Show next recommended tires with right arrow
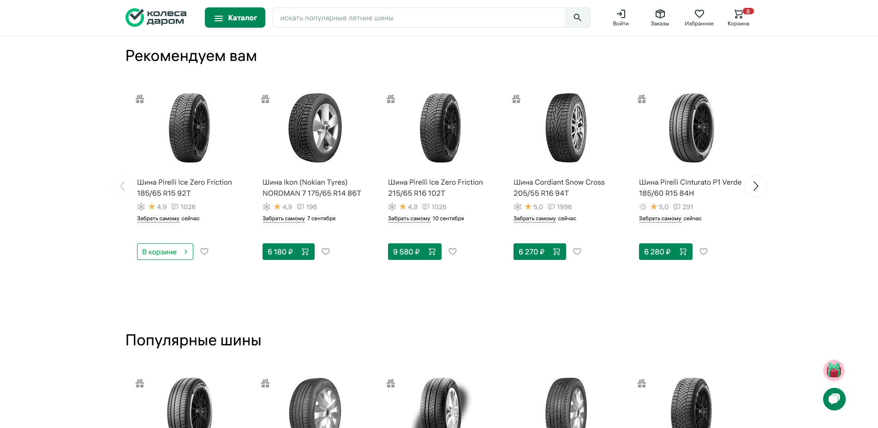 [x=755, y=186]
